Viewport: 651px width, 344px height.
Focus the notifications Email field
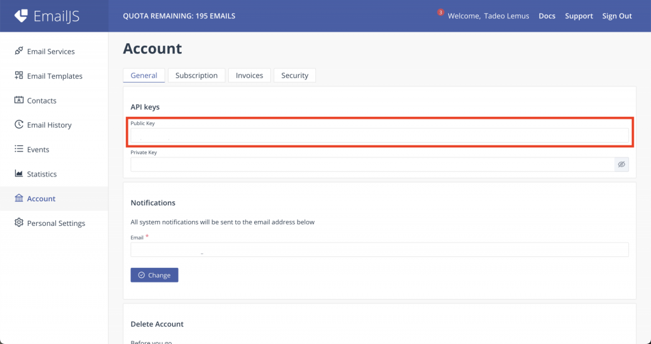(x=380, y=250)
